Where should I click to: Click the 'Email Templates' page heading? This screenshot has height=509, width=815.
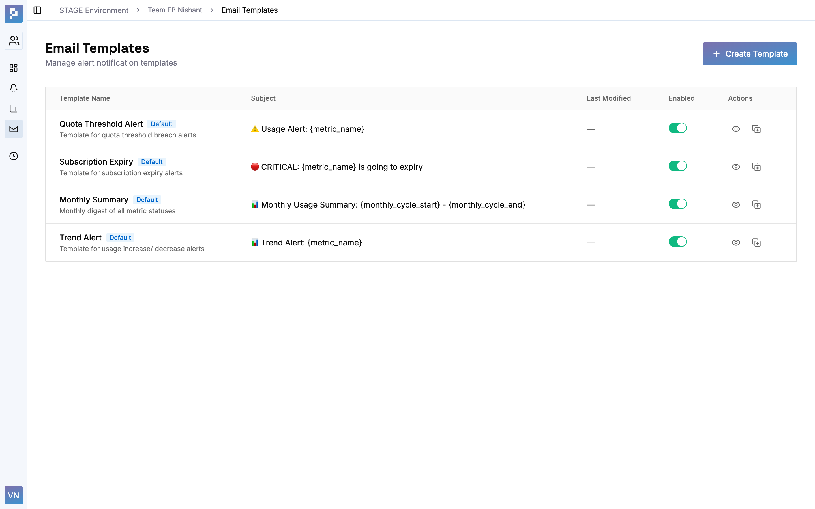click(97, 48)
